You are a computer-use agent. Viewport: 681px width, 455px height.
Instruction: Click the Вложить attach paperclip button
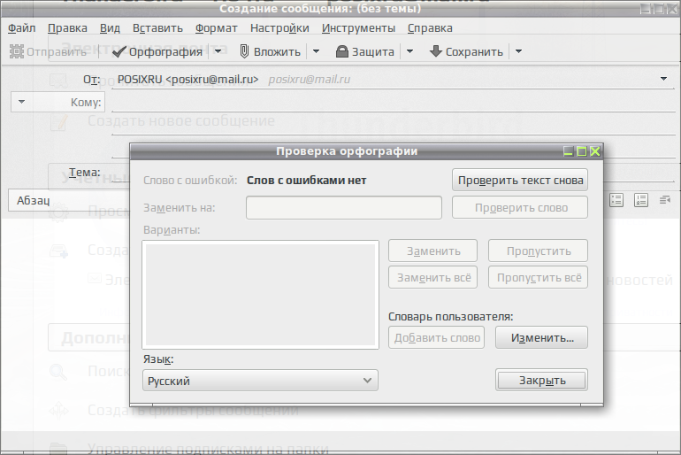(x=270, y=51)
